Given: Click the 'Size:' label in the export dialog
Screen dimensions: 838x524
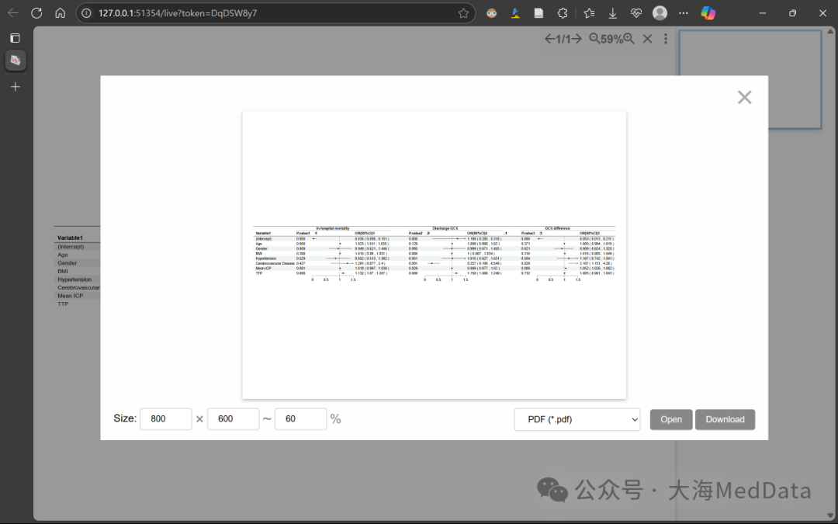Looking at the screenshot, I should pos(125,418).
